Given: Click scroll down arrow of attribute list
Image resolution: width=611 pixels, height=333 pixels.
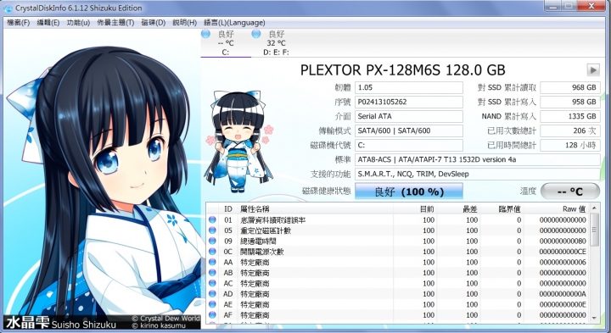Looking at the screenshot, I should 594,318.
